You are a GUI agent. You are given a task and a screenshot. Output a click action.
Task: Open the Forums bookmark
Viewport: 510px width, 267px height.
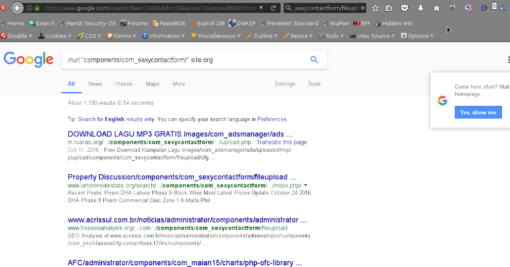pyautogui.click(x=134, y=23)
